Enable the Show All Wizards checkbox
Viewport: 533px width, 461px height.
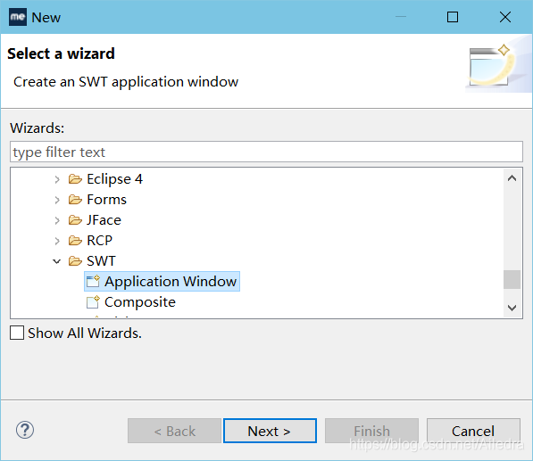click(17, 333)
